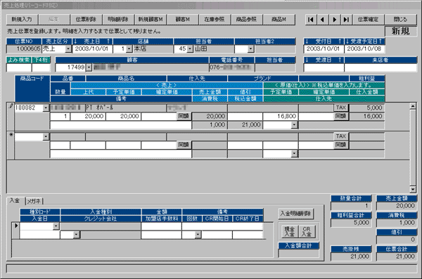
Task: Open the customer 17499 dropdown
Action: coord(89,67)
